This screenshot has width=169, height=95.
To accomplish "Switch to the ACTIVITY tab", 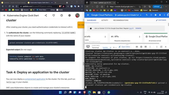I will [x=105, y=20].
